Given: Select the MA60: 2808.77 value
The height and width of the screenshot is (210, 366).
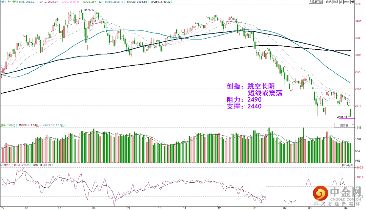Looking at the screenshot, I should 115,2.
